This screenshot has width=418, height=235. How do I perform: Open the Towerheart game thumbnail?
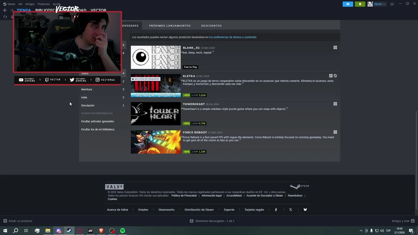pyautogui.click(x=156, y=114)
